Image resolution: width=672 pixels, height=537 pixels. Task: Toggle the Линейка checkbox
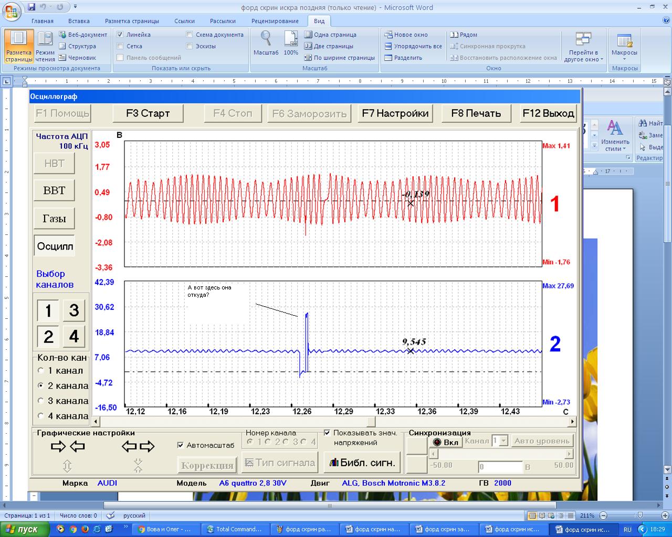[x=120, y=35]
